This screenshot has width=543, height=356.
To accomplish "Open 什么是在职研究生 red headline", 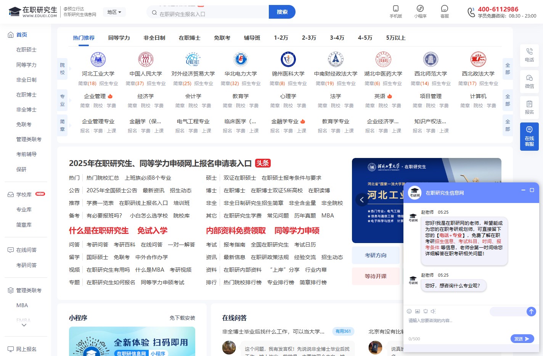I will (99, 230).
